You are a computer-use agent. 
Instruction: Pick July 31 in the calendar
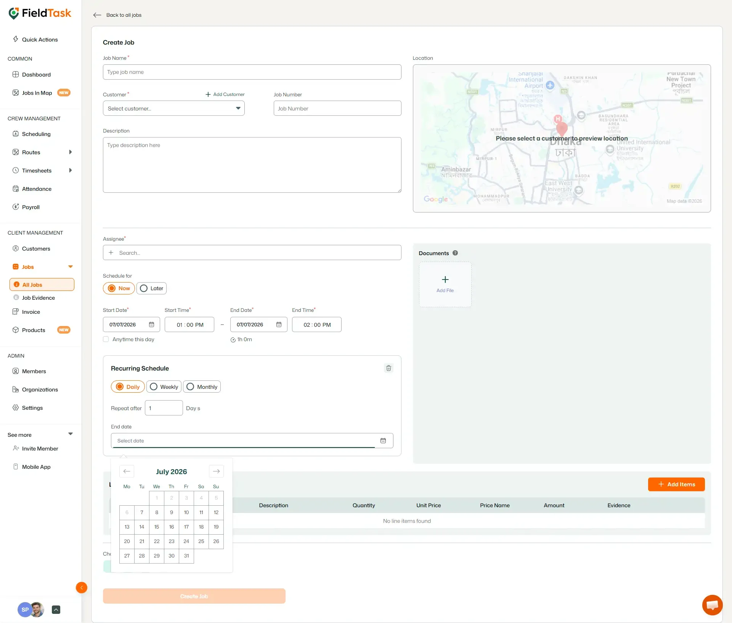[x=186, y=556]
